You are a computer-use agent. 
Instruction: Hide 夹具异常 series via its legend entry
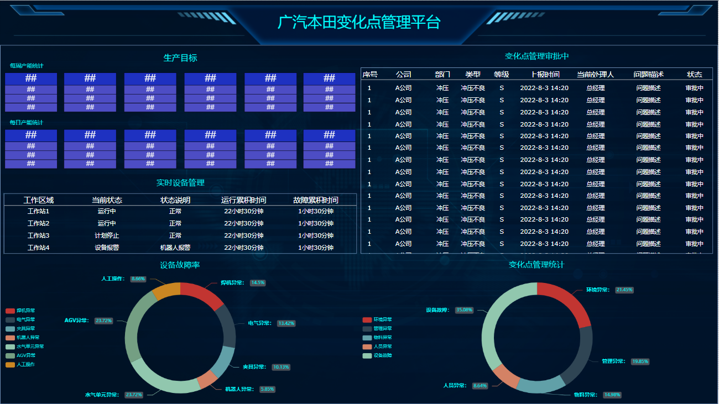point(20,328)
